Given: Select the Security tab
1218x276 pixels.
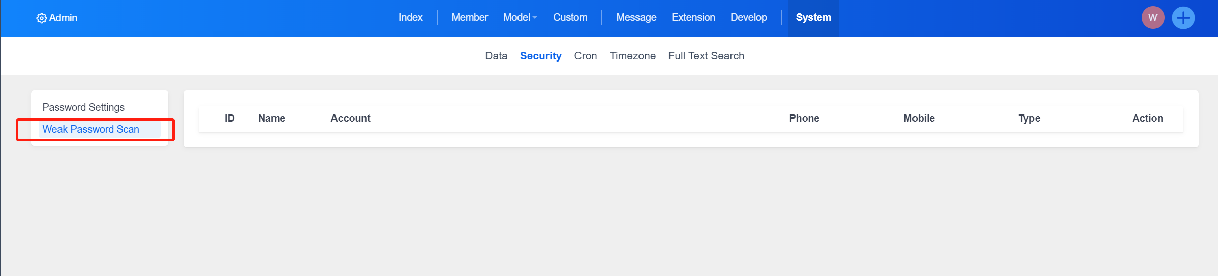Looking at the screenshot, I should (540, 56).
